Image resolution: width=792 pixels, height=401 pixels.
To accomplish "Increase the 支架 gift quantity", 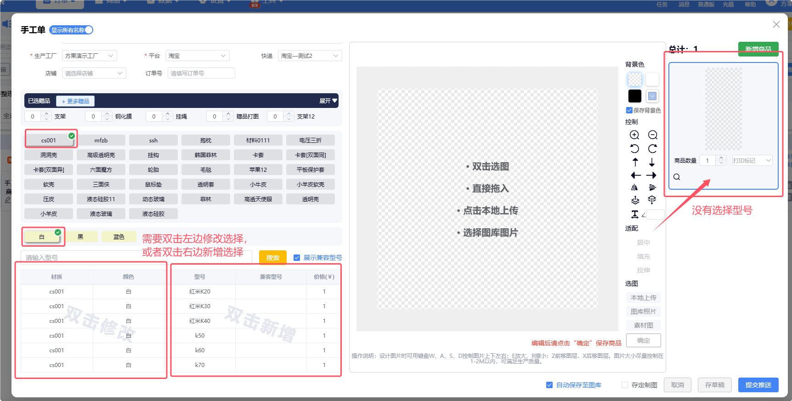I will click(x=46, y=113).
